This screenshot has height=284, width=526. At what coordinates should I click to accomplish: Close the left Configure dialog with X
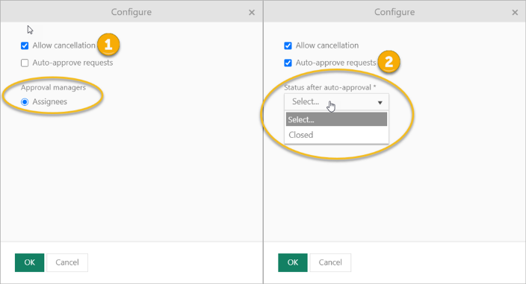(252, 13)
